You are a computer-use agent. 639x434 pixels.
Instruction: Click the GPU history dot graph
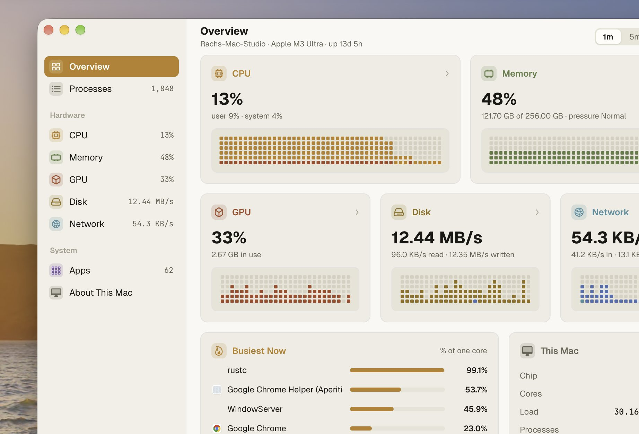tap(285, 289)
